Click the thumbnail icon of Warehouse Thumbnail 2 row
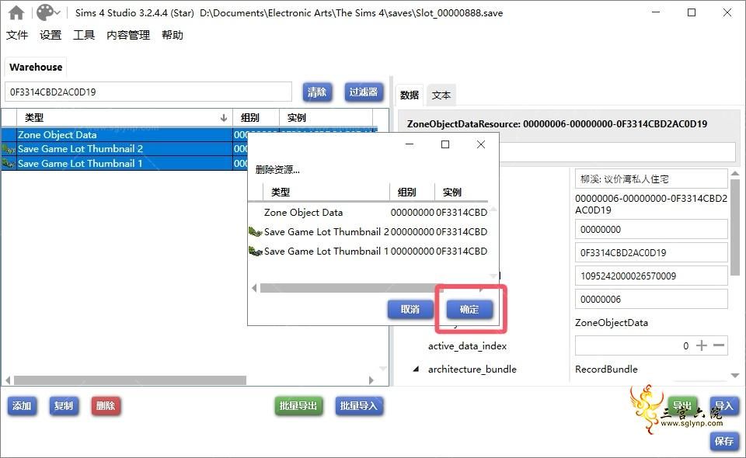The width and height of the screenshot is (746, 458). 9,149
